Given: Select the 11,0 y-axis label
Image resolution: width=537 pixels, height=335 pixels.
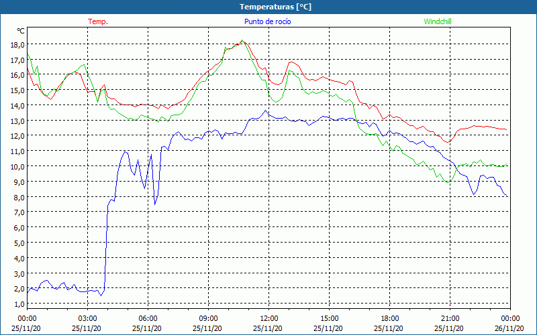Looking at the screenshot, I should click(x=17, y=151).
